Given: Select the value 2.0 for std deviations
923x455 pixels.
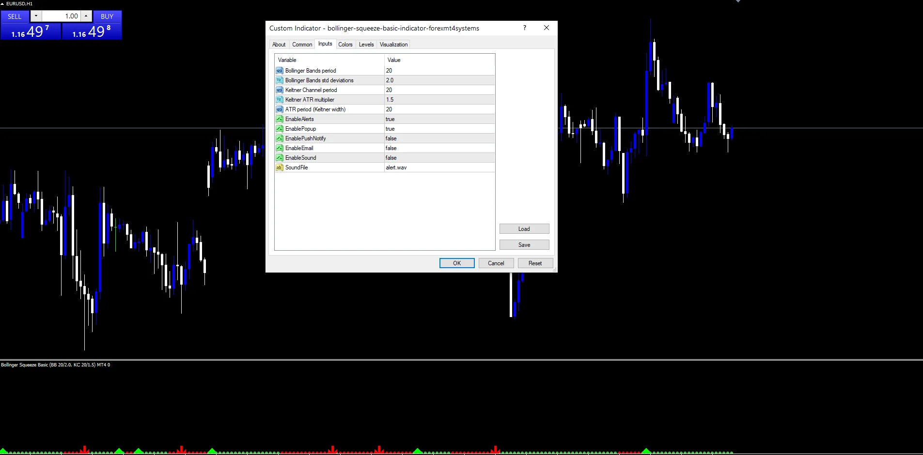Looking at the screenshot, I should pos(439,80).
